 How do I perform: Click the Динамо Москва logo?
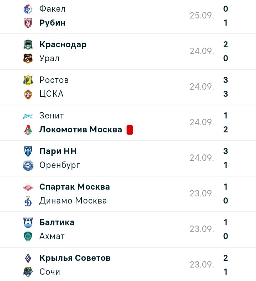point(28,201)
